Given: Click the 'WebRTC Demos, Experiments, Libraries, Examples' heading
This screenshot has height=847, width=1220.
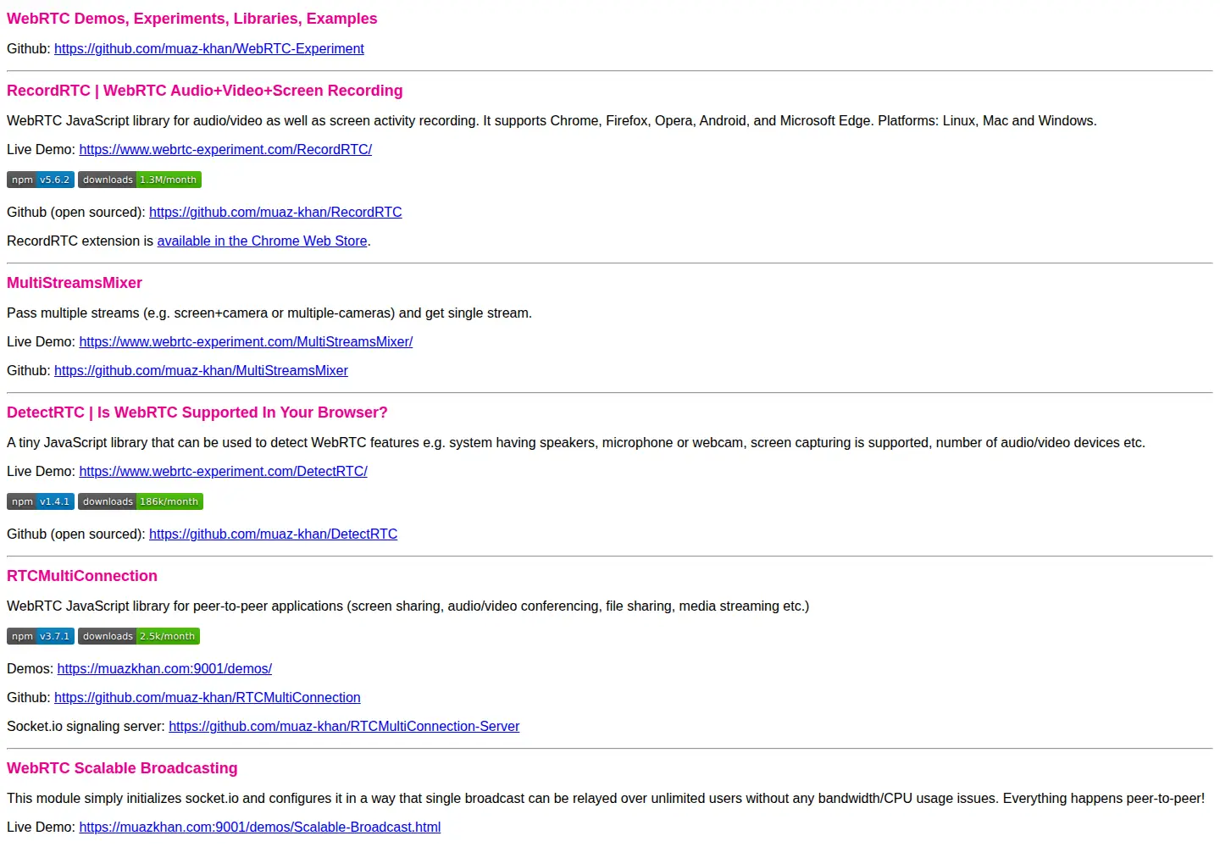Looking at the screenshot, I should [192, 19].
